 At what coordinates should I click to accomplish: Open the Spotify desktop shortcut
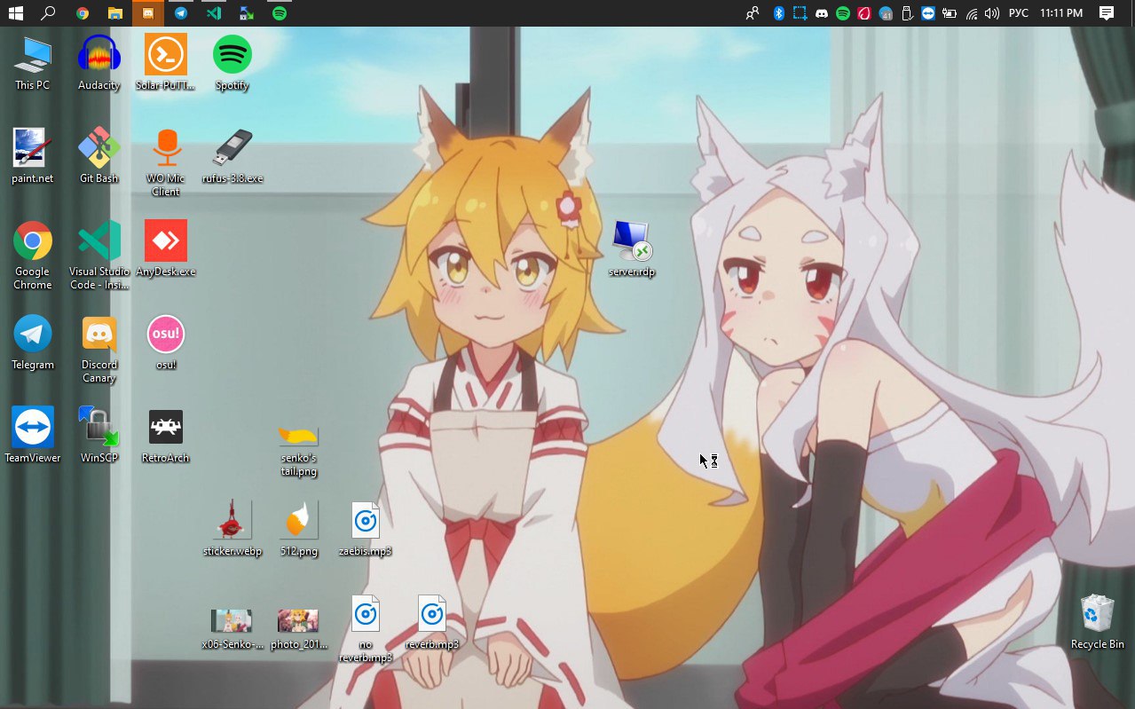[x=233, y=64]
